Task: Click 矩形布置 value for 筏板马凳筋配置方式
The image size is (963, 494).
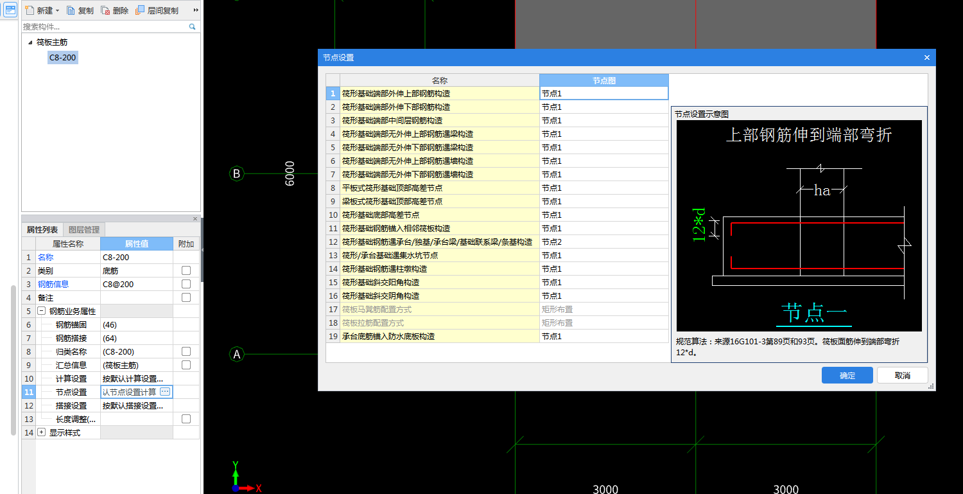Action: tap(603, 310)
